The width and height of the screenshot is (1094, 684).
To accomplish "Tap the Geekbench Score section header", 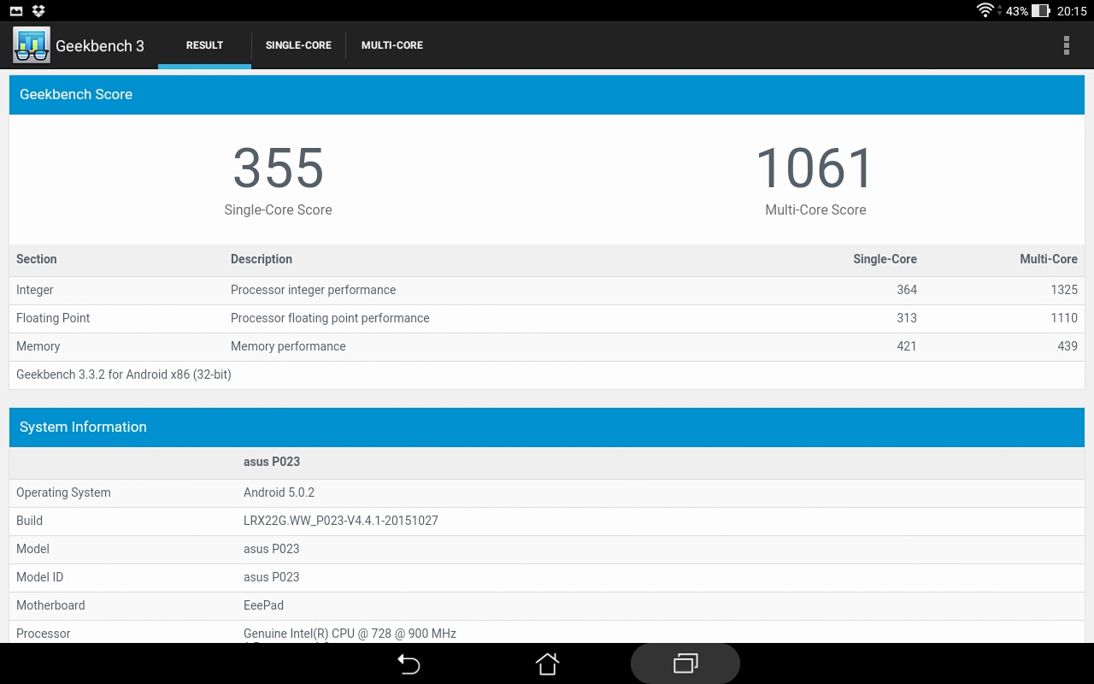I will pyautogui.click(x=547, y=94).
